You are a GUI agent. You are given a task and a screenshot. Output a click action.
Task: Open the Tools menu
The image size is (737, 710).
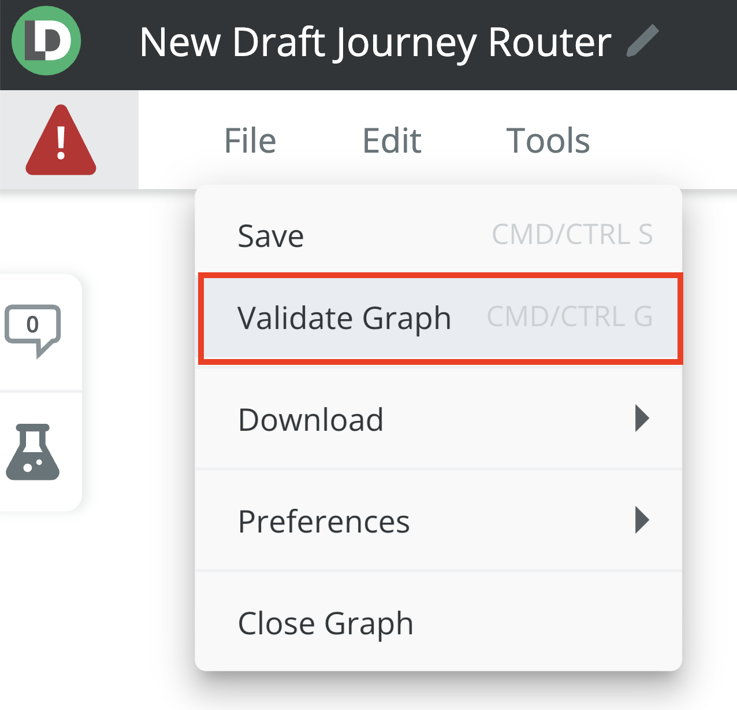coord(548,141)
